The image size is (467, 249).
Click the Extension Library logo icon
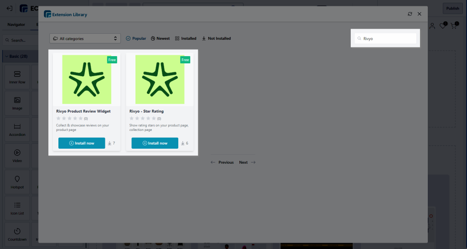point(47,14)
